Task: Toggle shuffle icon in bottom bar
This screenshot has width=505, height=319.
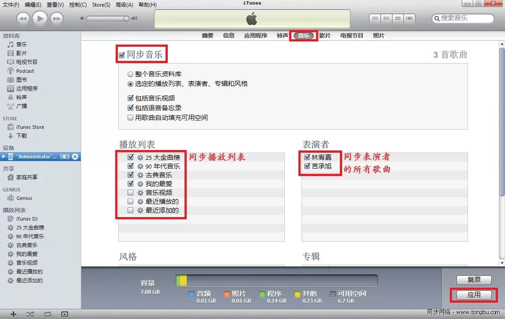Action: pos(30,315)
